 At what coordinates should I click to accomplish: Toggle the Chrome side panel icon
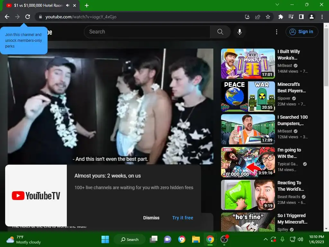[x=301, y=17]
